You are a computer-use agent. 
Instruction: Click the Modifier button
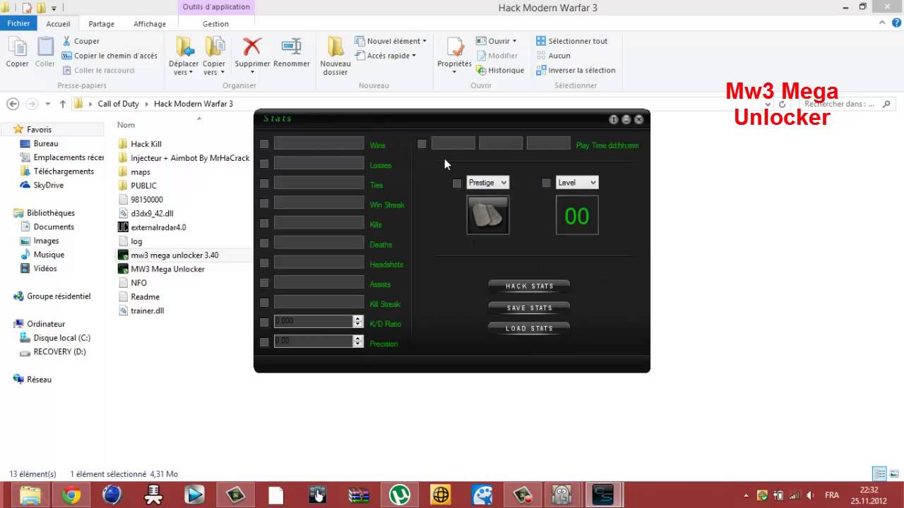(497, 56)
